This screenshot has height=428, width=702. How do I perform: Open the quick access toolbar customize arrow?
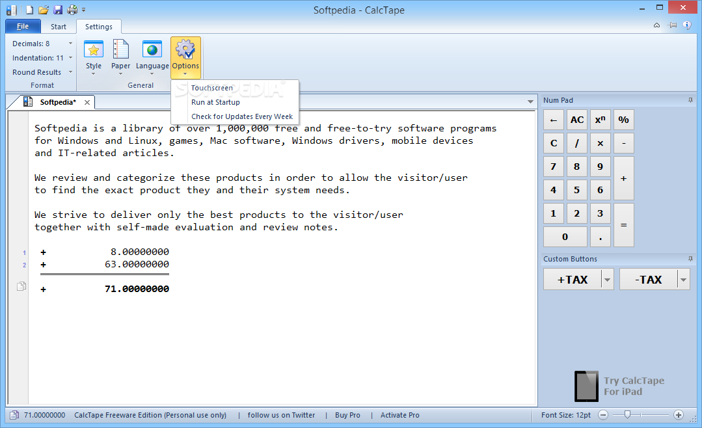(83, 10)
